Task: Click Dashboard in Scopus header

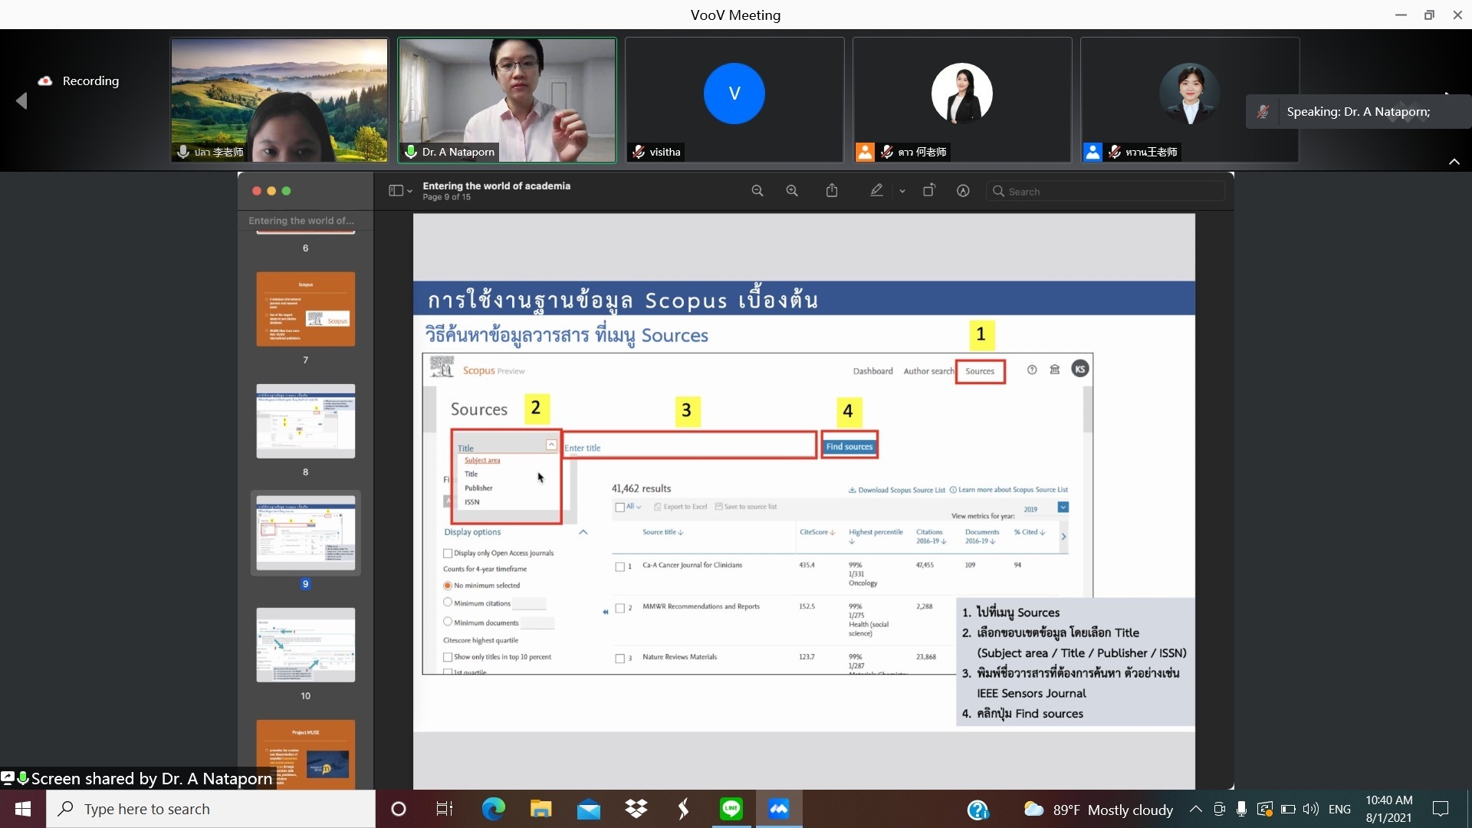Action: coord(872,371)
